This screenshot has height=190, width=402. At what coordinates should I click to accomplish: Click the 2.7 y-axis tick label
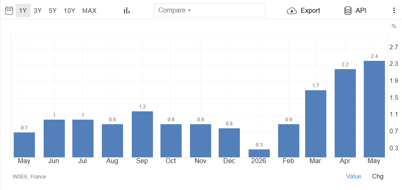point(394,47)
